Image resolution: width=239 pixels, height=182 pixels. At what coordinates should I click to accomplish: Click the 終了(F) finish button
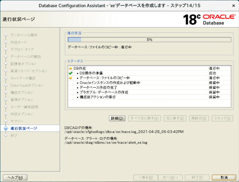coord(197,178)
